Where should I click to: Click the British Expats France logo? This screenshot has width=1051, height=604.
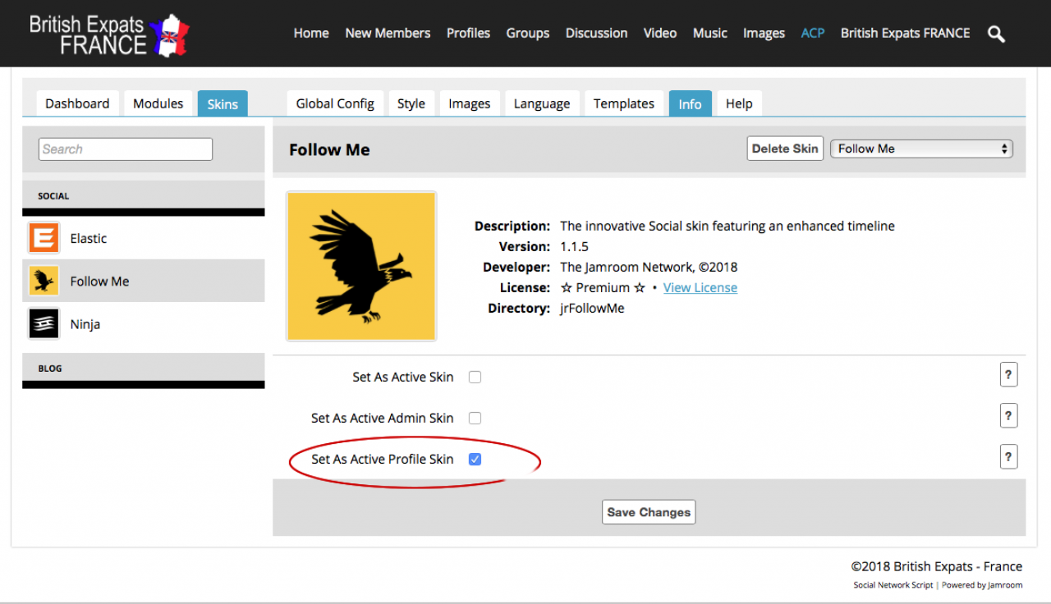108,34
